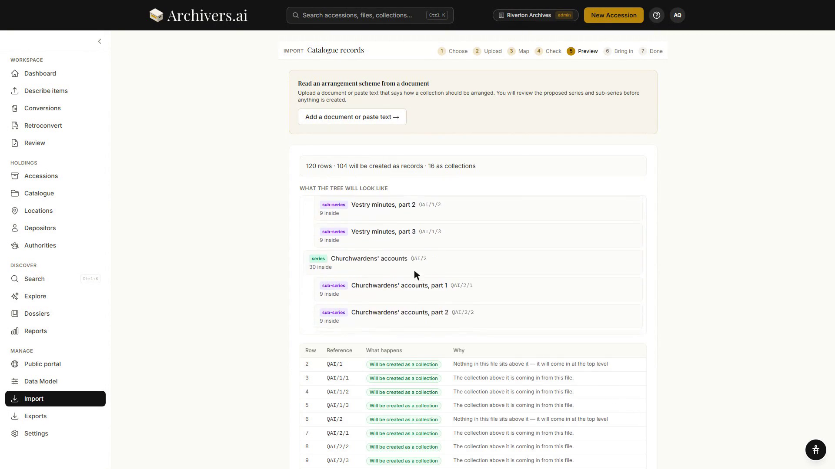The width and height of the screenshot is (835, 469).
Task: Open the AQ user avatar menu
Action: click(678, 15)
